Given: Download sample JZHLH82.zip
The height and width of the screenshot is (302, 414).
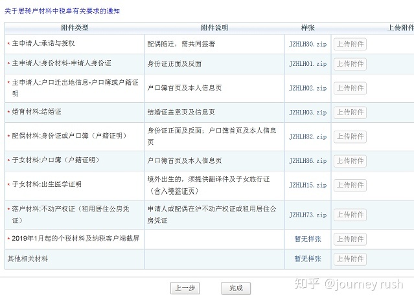Looking at the screenshot, I should click(308, 136).
